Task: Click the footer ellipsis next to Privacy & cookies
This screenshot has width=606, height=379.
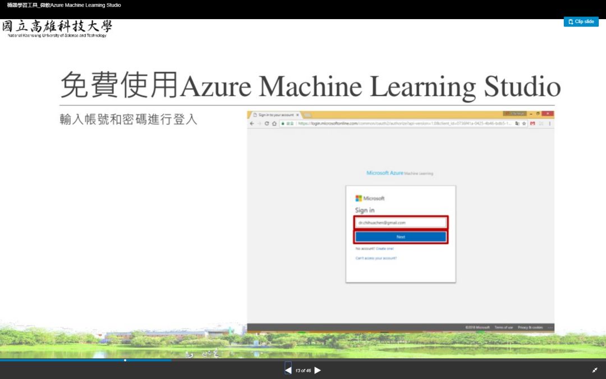Action: click(x=550, y=327)
